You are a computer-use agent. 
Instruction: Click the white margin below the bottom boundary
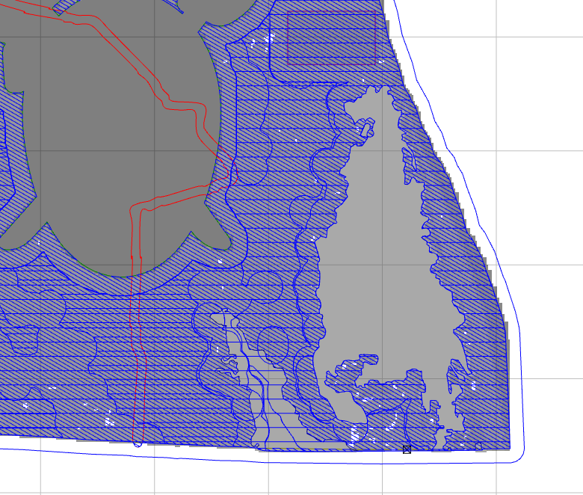[299, 475]
